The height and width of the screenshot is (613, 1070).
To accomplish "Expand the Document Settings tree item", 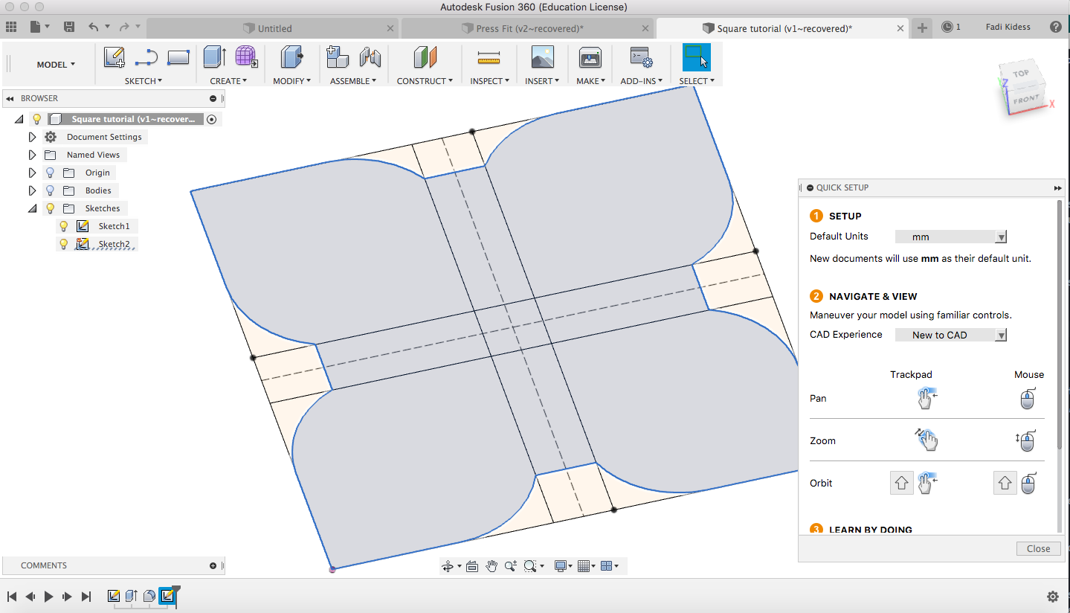I will point(31,136).
